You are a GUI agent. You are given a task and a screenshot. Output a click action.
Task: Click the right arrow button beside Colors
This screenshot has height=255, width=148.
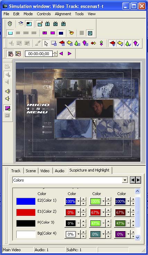pos(138,180)
